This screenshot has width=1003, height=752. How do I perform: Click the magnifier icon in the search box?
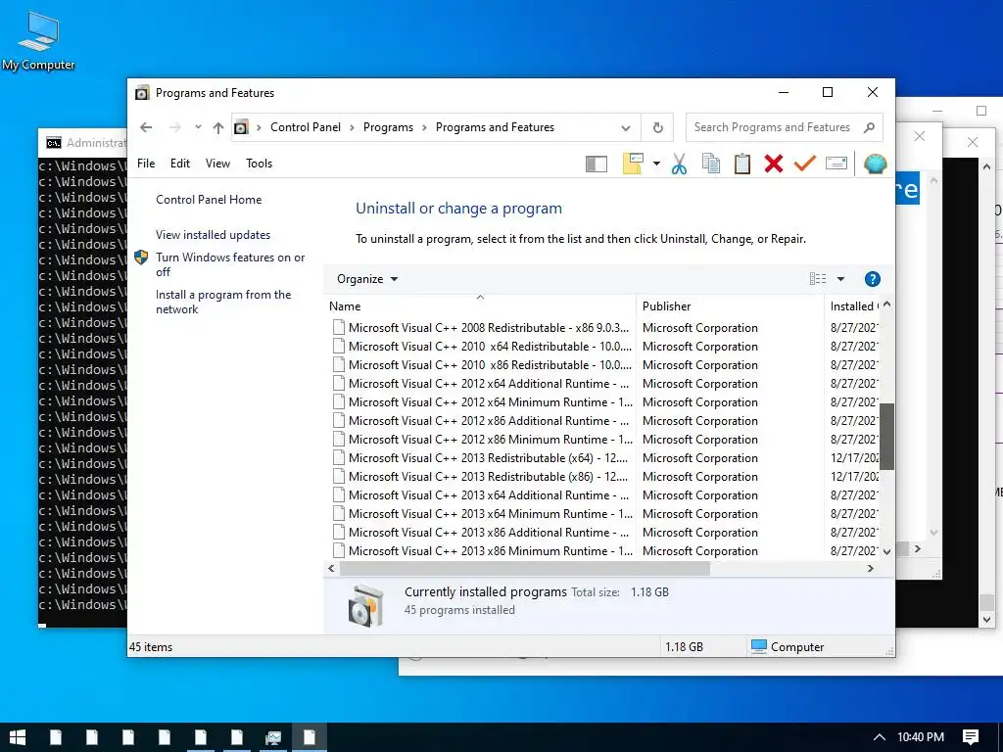(x=869, y=127)
